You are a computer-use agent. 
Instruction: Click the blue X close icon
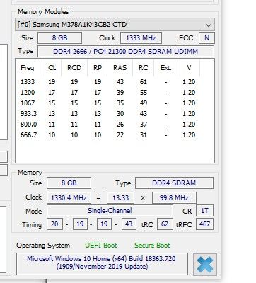204,265
